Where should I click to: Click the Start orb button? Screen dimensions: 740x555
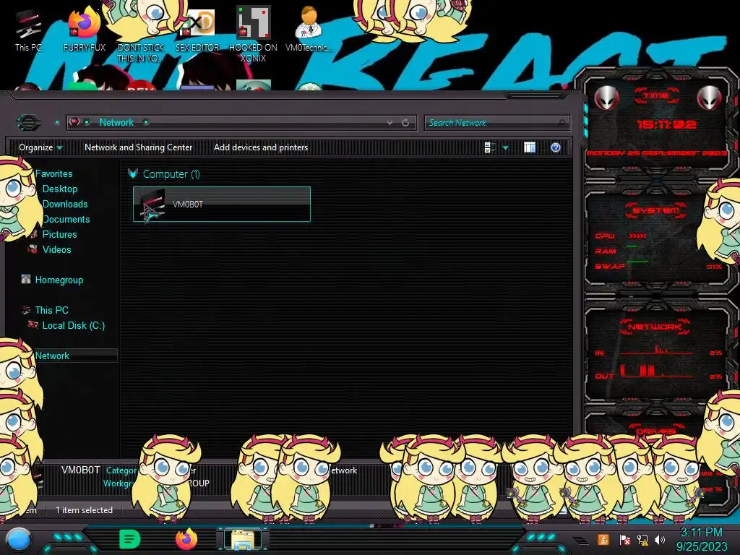coord(19,539)
